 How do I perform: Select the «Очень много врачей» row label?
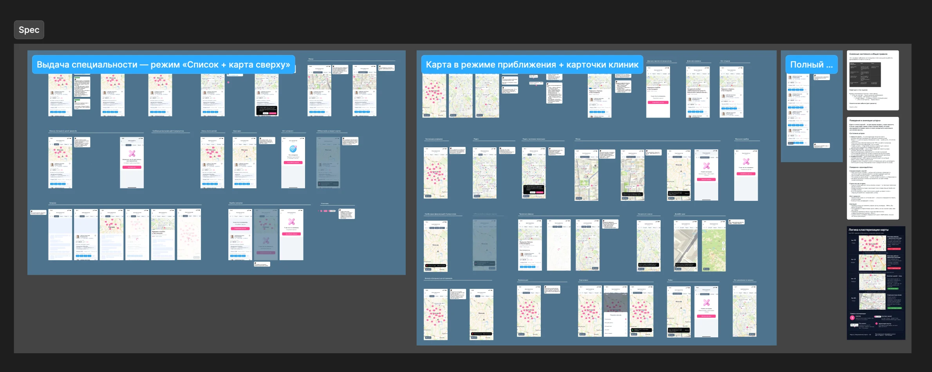[209, 131]
